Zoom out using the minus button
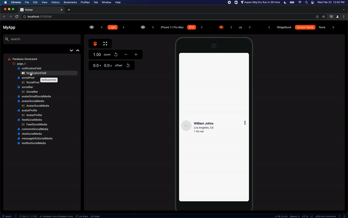The image size is (348, 218). coord(126,55)
